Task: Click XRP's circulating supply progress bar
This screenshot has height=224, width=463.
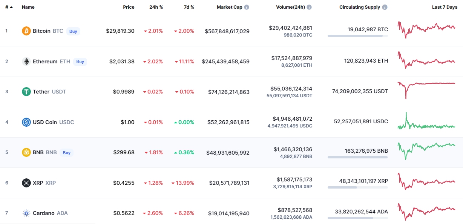Action: click(x=358, y=187)
